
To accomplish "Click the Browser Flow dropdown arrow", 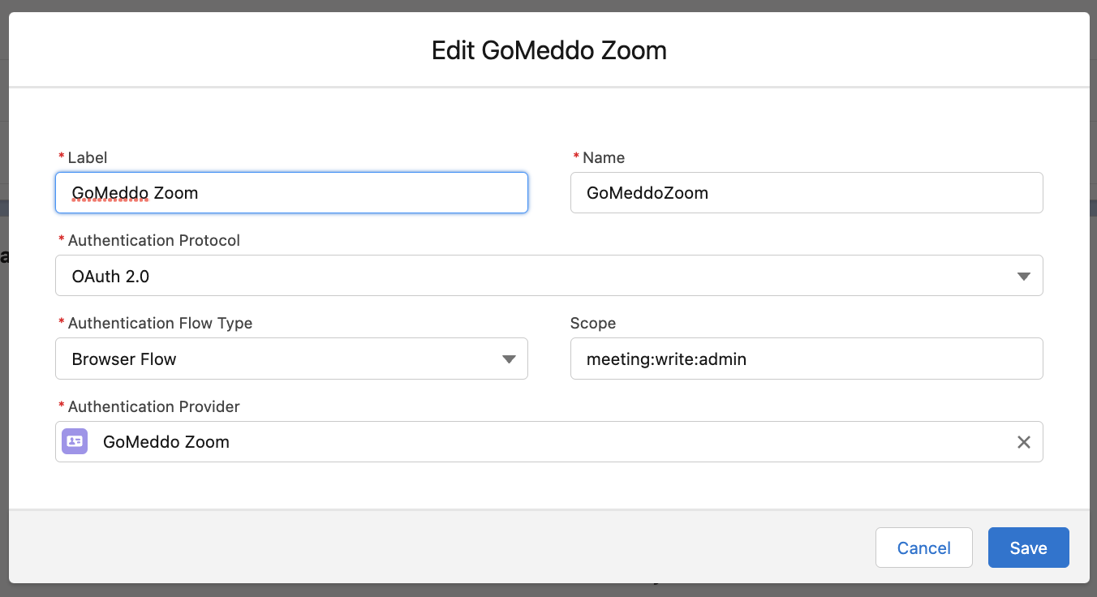I will (x=509, y=359).
